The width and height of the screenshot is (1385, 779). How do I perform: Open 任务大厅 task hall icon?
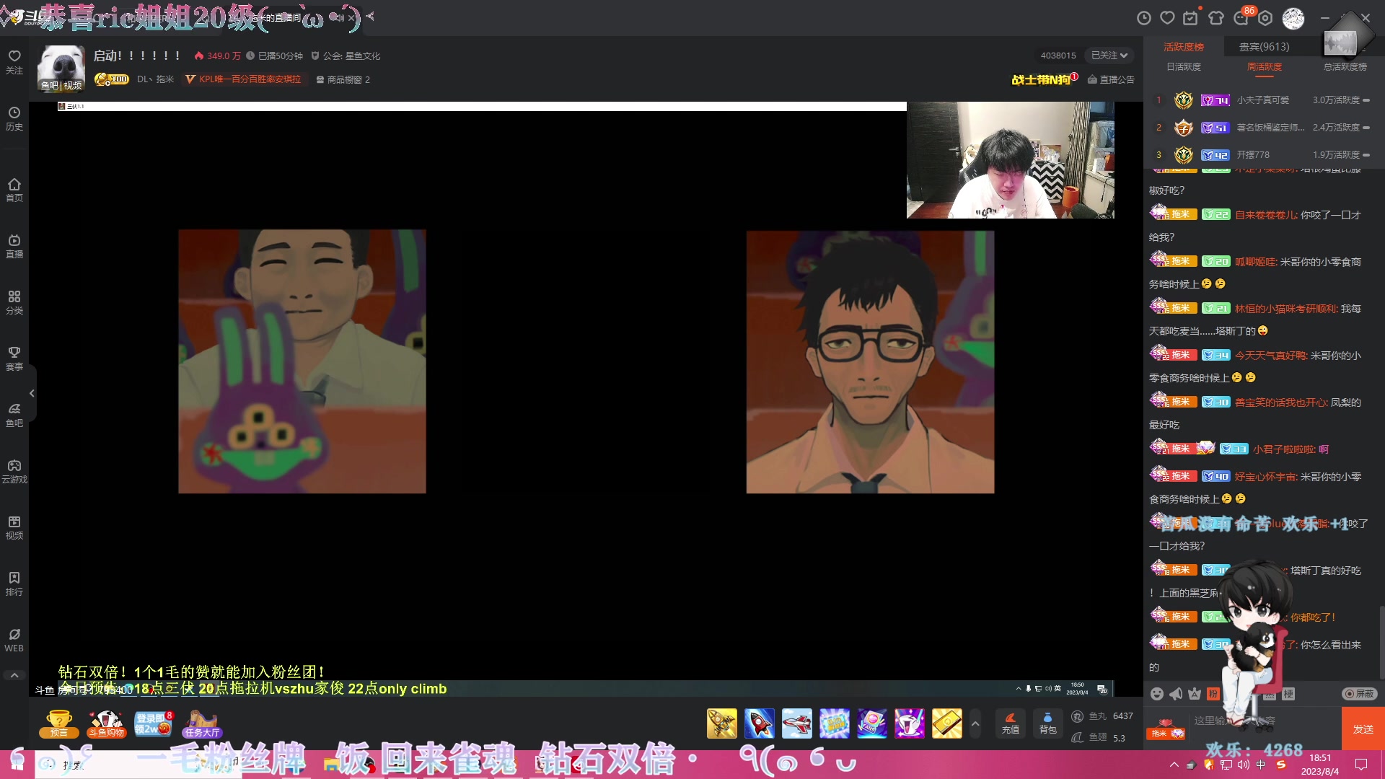click(201, 723)
